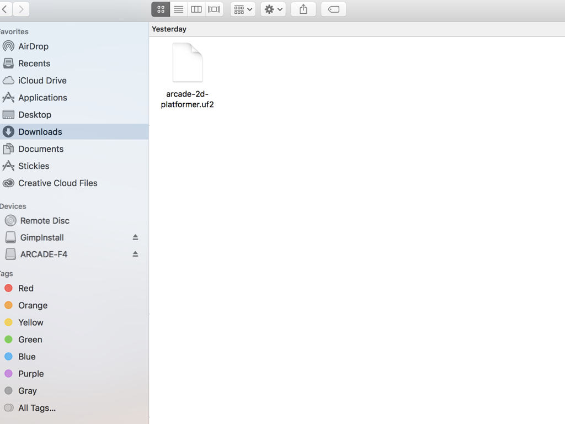This screenshot has height=424, width=565.
Task: Open AirDrop in the sidebar
Action: click(74, 46)
